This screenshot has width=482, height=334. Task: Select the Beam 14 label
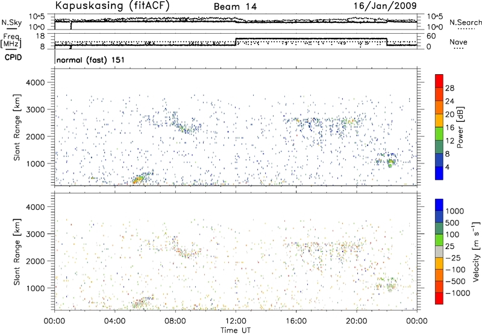235,7
